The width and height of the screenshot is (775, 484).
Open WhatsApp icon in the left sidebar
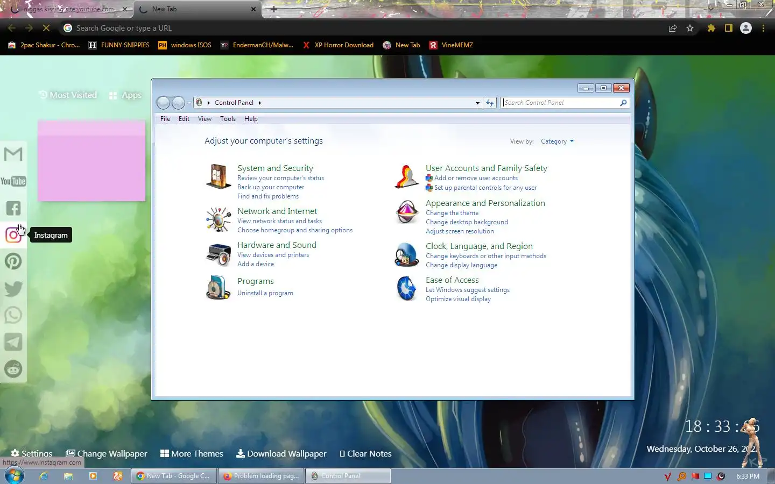click(x=13, y=315)
